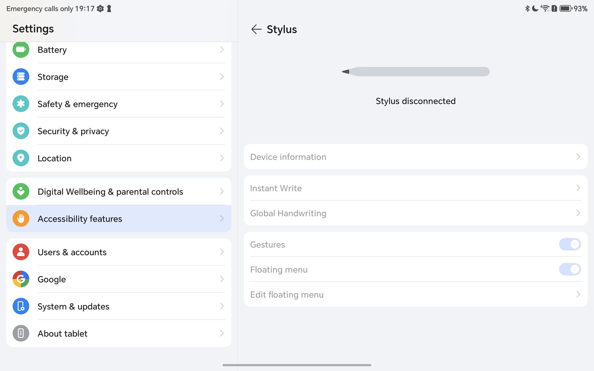
Task: Tap the Location pin icon
Action: point(21,158)
